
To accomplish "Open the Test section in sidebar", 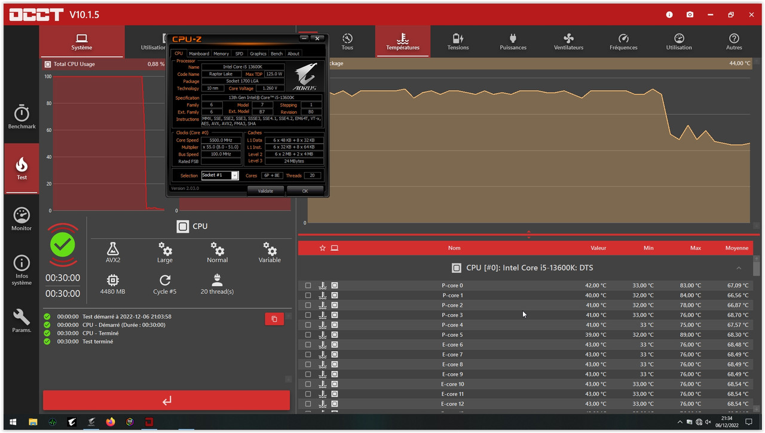I will (22, 168).
